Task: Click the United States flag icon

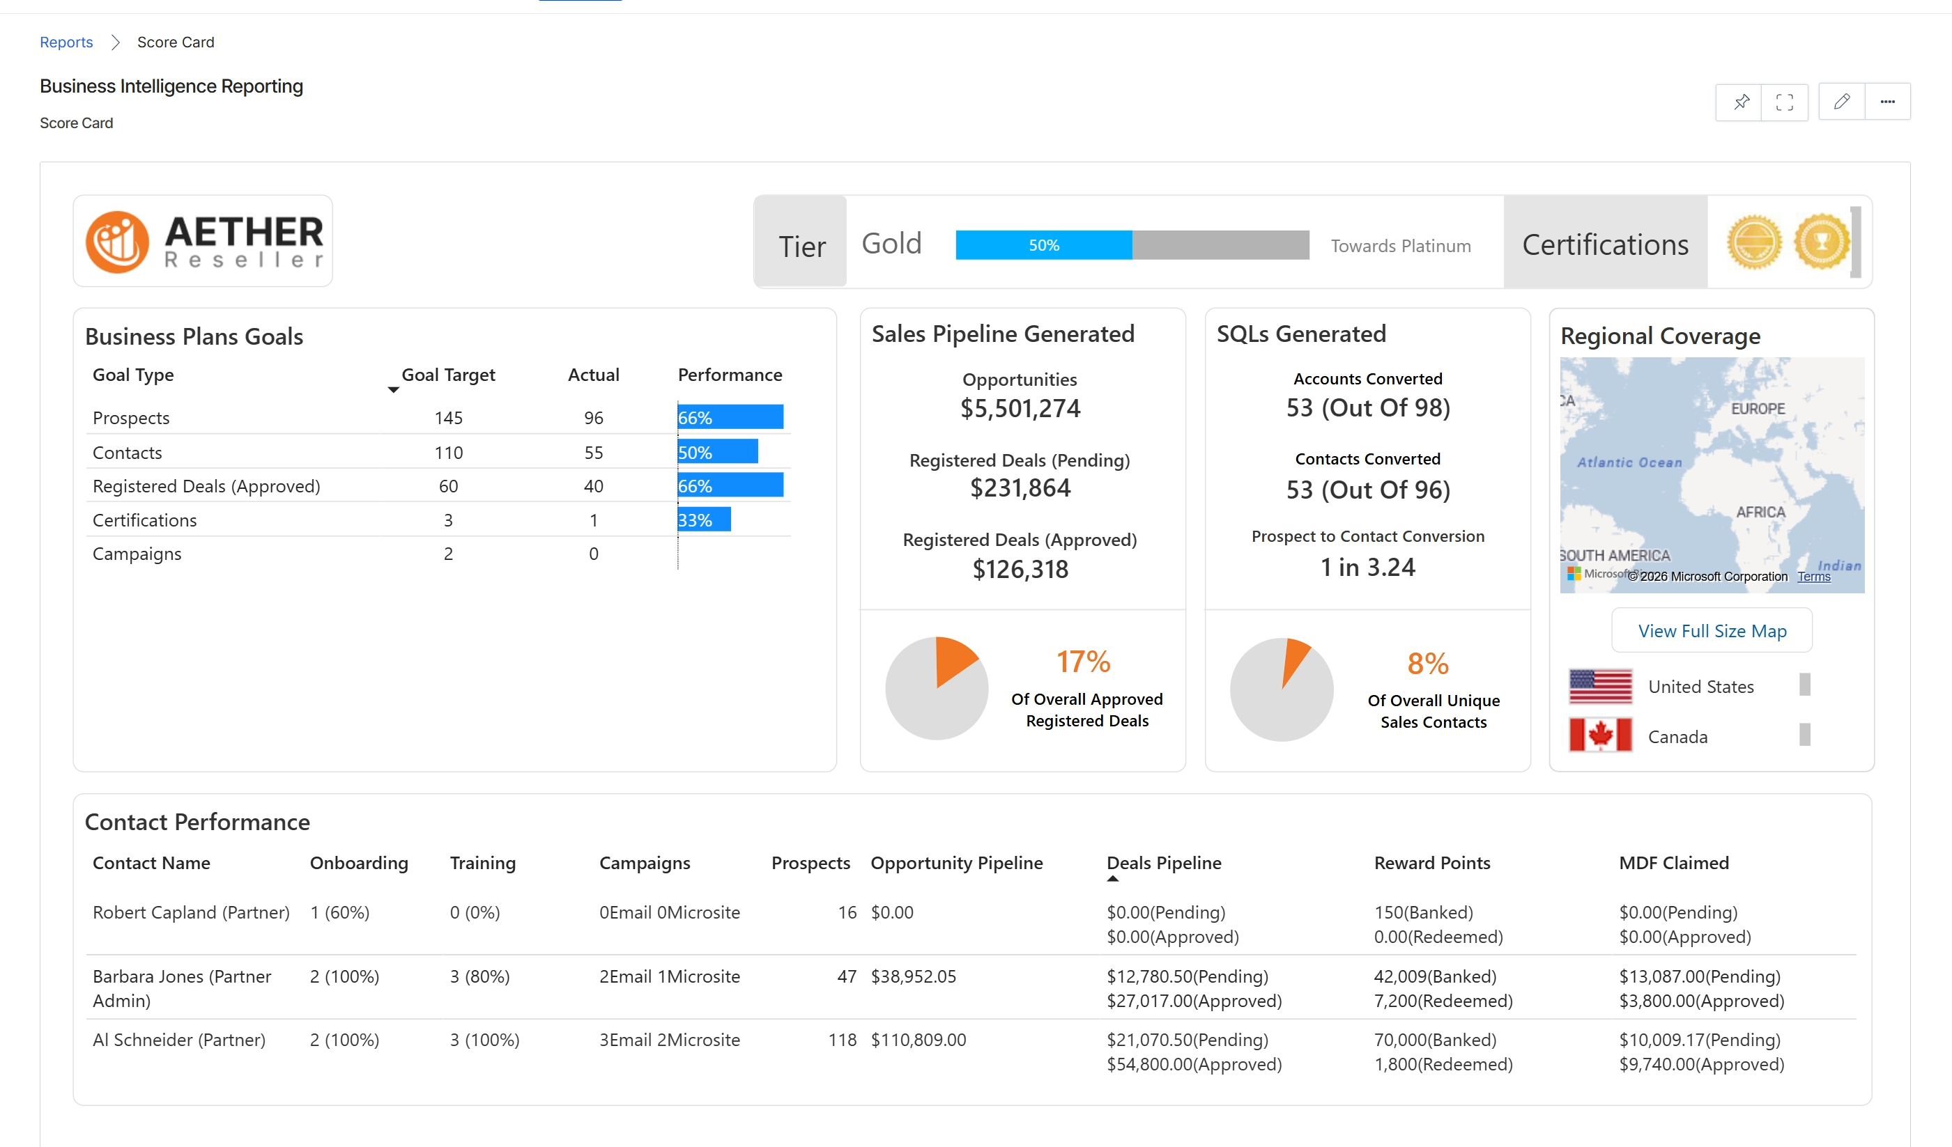Action: [1600, 687]
